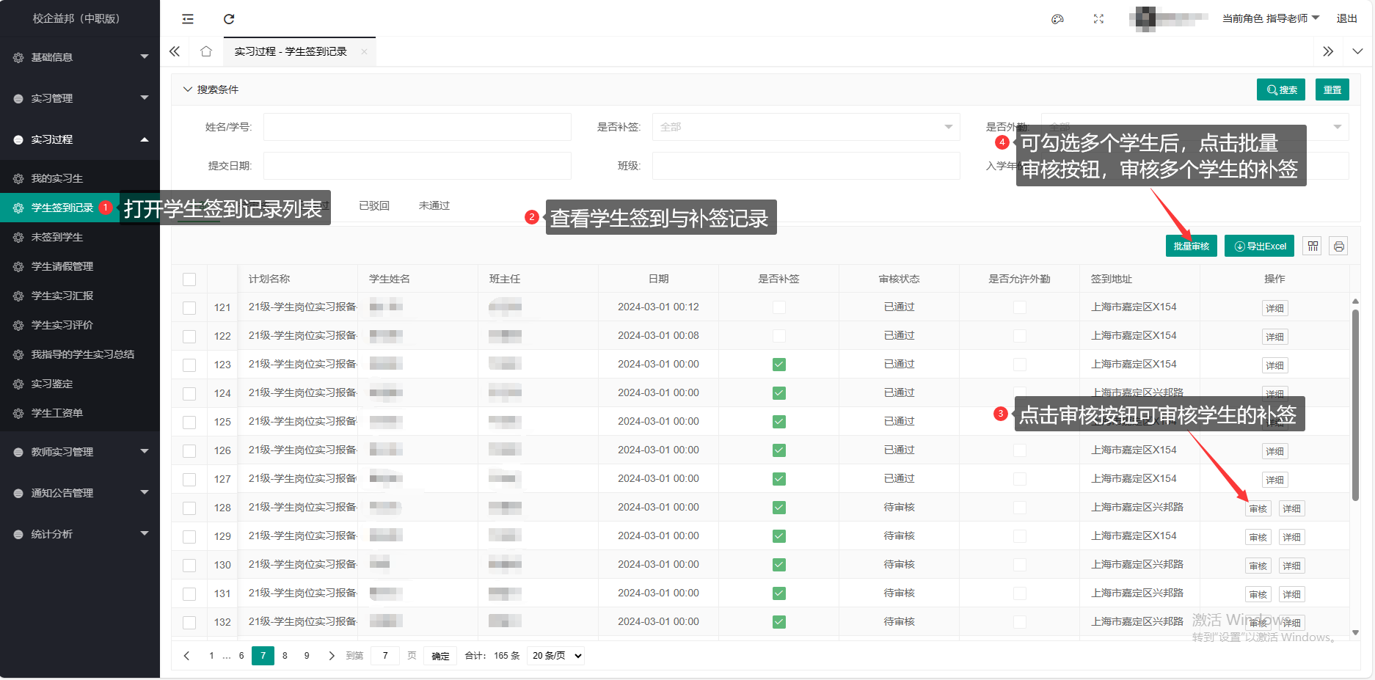Click the print icon above table
1375x680 pixels.
click(x=1339, y=246)
